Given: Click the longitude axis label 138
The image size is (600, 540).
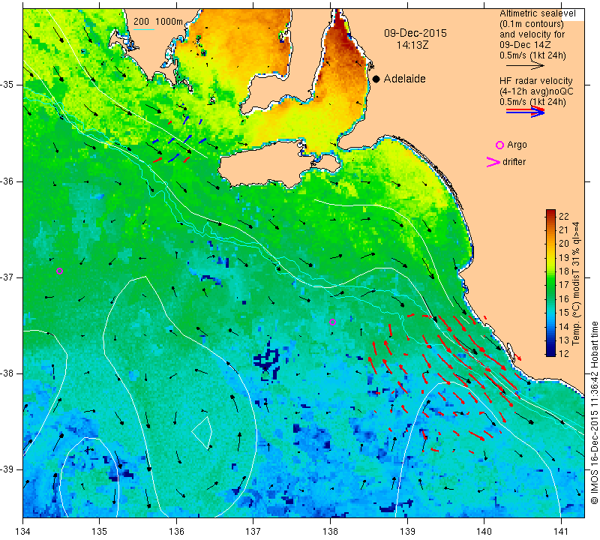Looking at the screenshot, I should point(330,532).
